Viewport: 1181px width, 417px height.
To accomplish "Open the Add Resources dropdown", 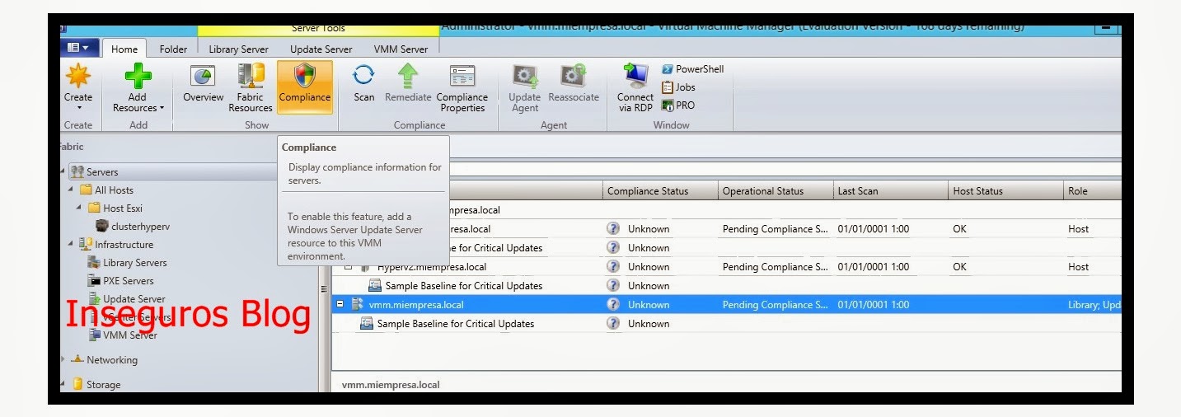I will coord(138,108).
